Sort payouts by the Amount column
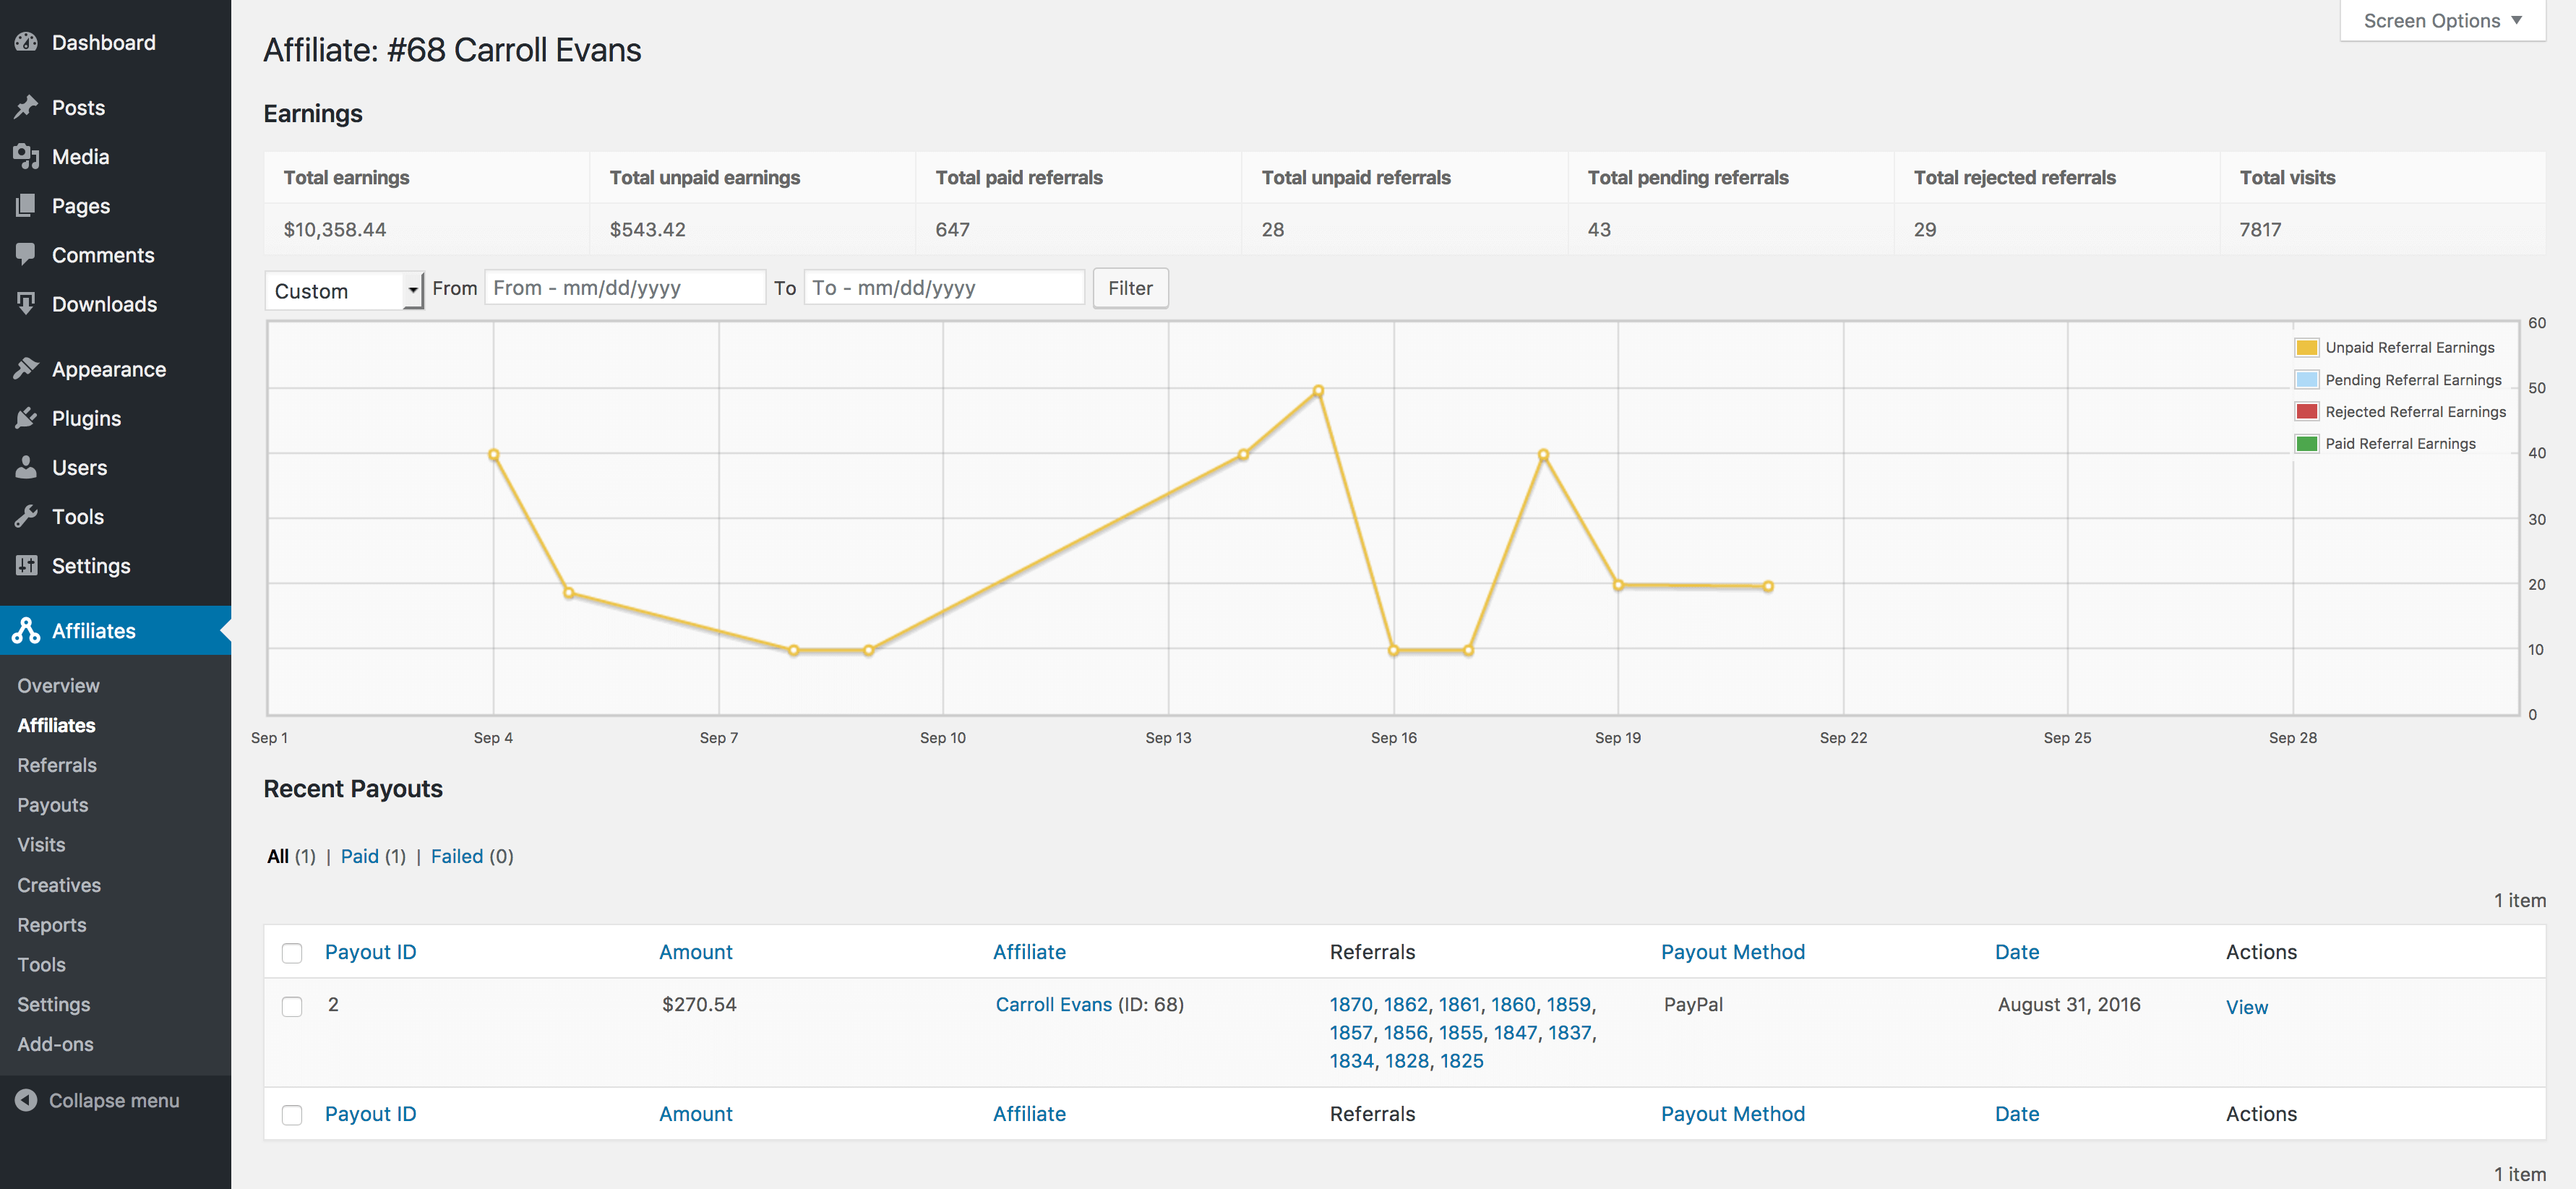2576x1189 pixels. pos(695,952)
